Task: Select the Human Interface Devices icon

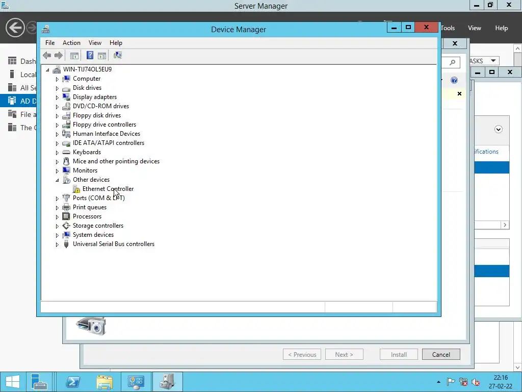Action: pos(66,134)
